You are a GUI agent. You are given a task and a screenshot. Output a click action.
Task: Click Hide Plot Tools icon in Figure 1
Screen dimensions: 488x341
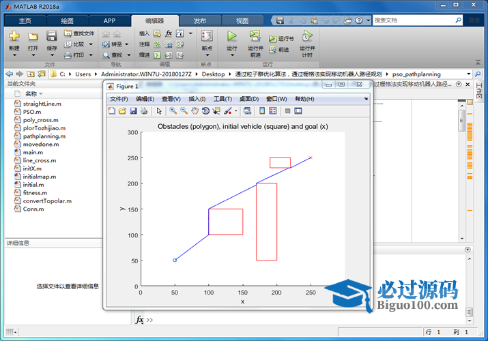[x=287, y=110]
